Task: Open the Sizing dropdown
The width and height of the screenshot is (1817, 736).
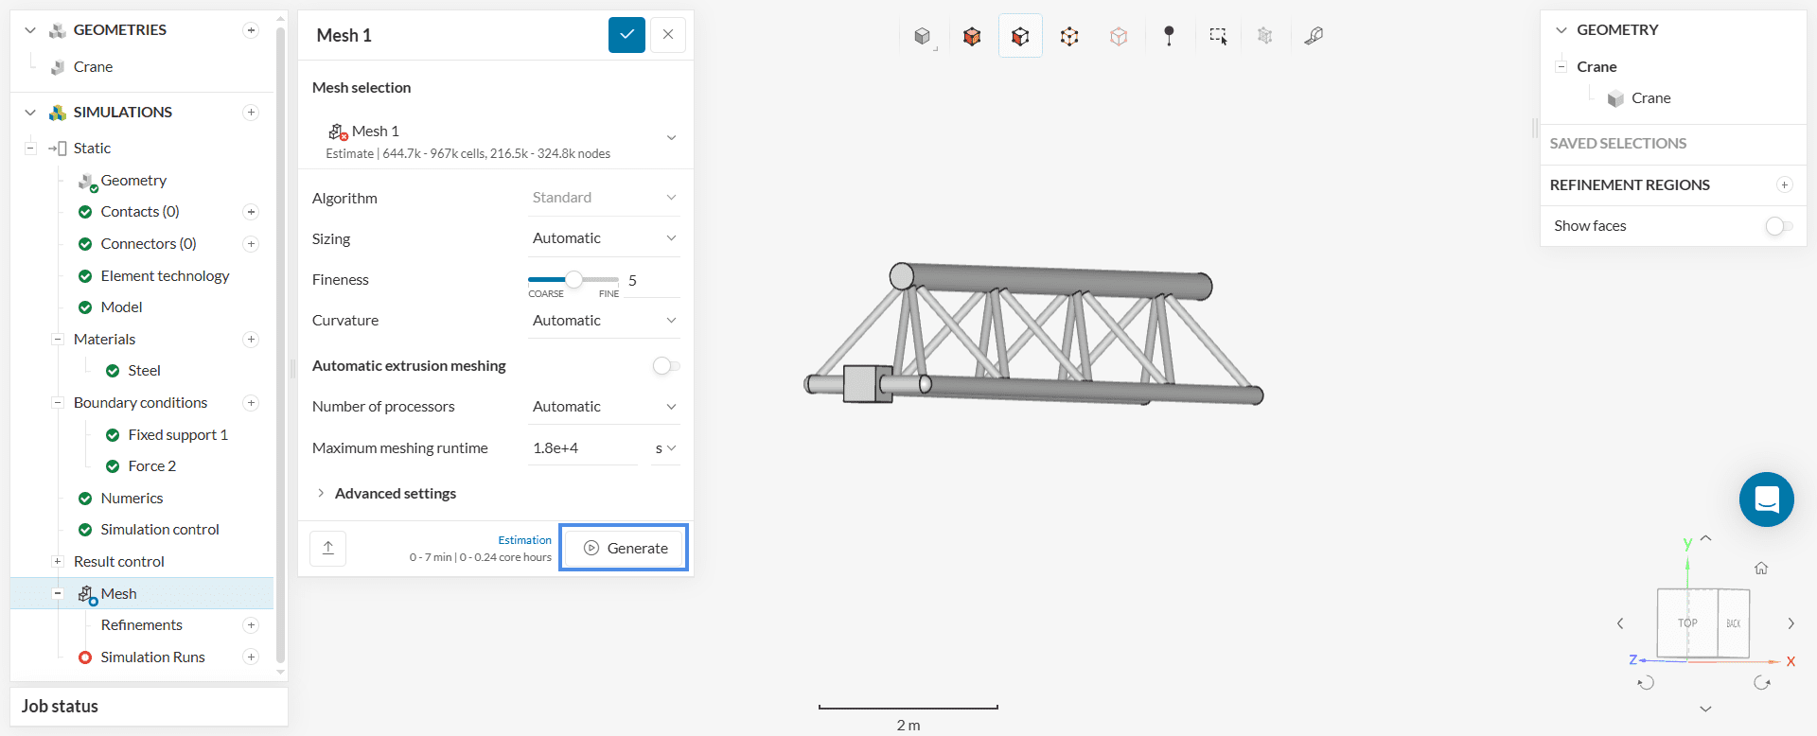Action: click(x=603, y=238)
